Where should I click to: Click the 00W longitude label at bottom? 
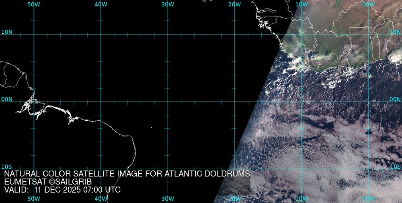click(368, 199)
